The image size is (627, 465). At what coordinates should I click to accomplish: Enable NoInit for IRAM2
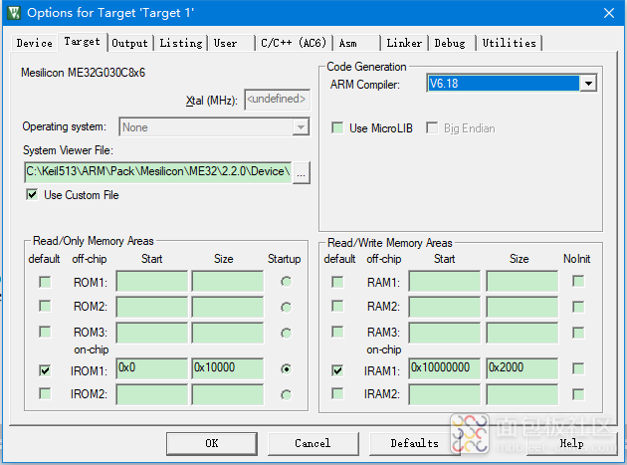578,394
